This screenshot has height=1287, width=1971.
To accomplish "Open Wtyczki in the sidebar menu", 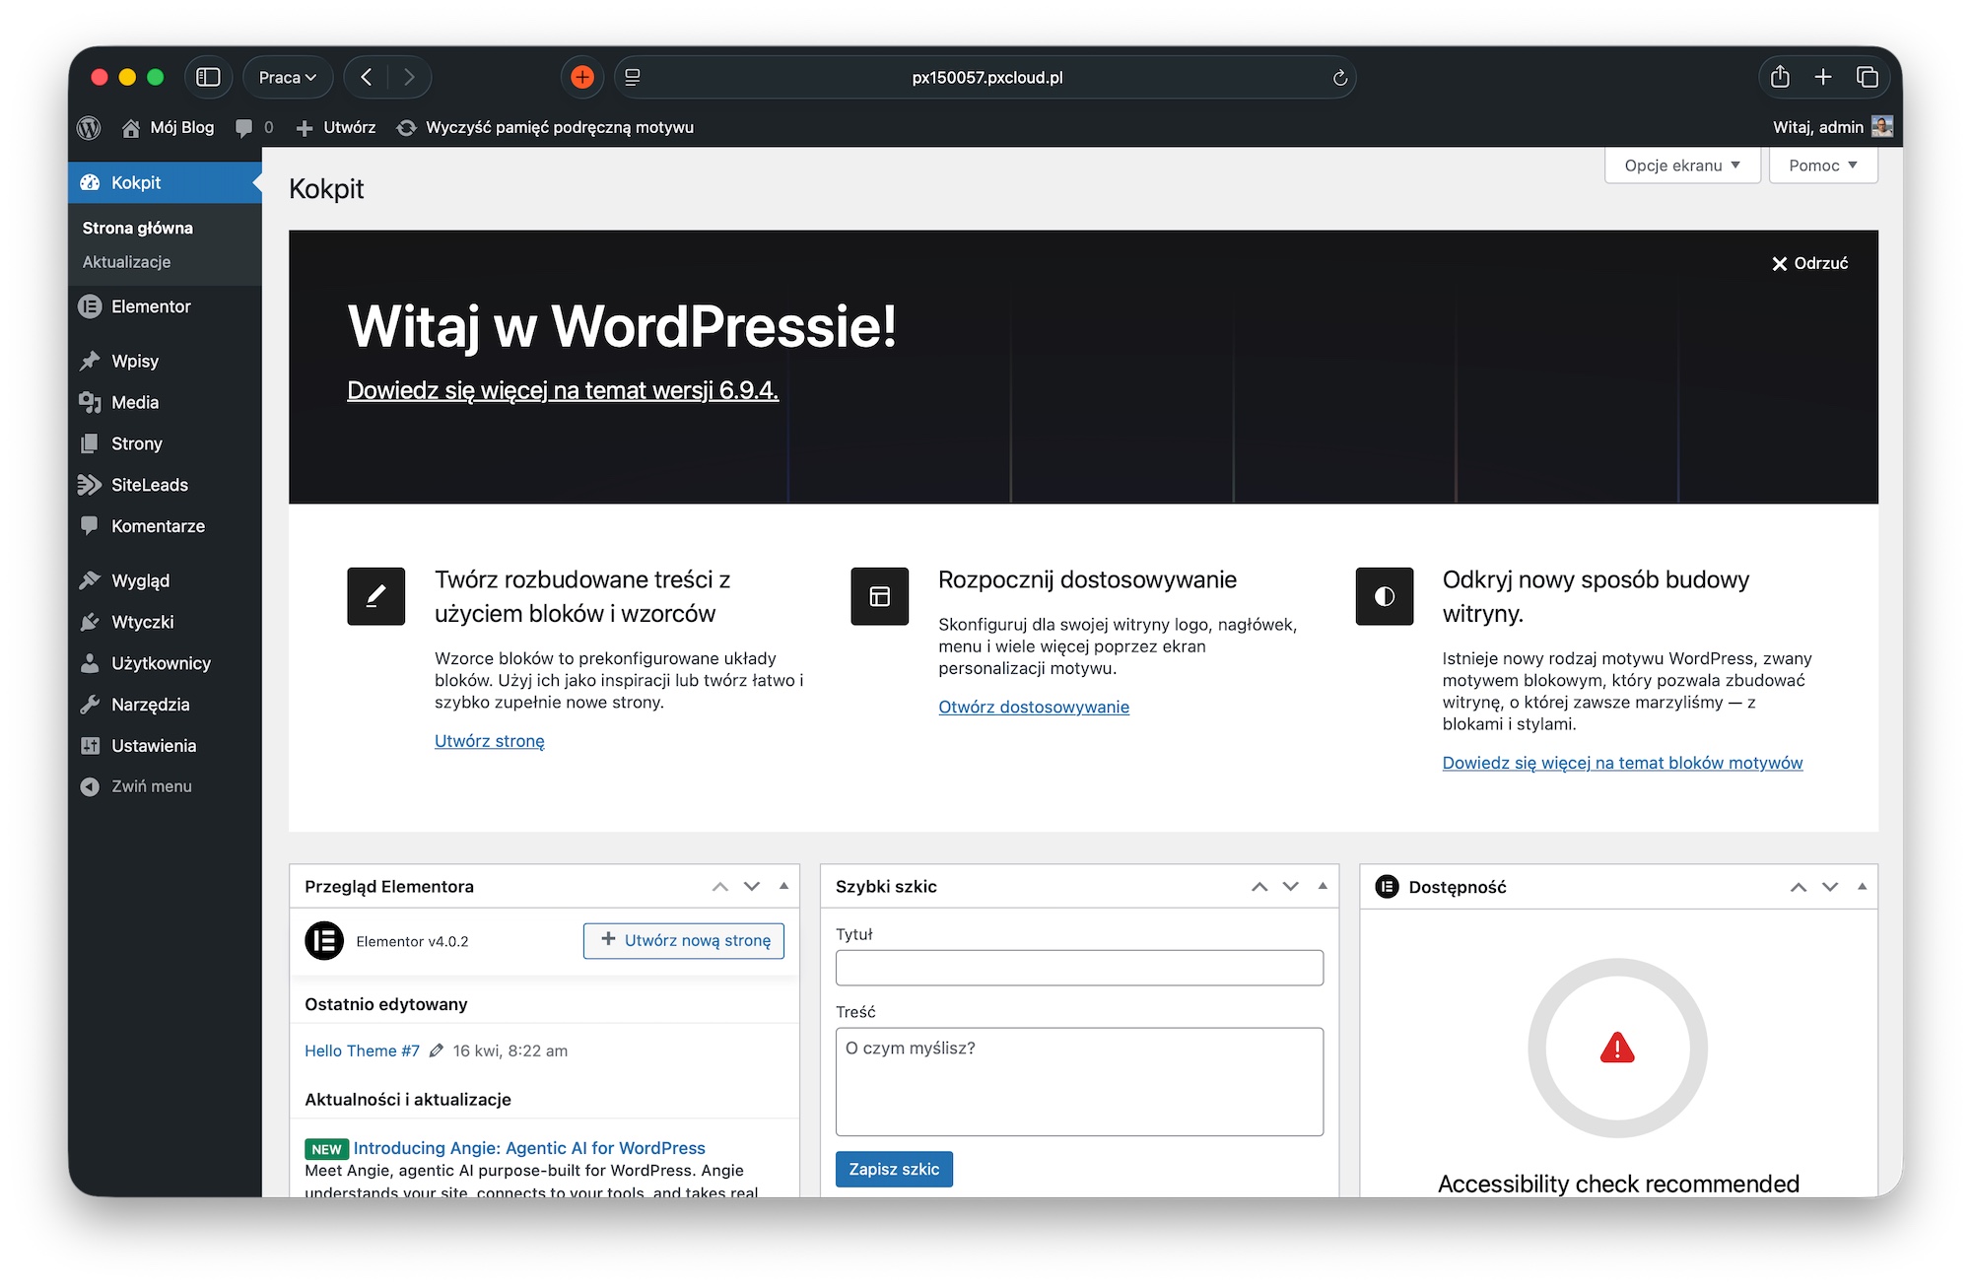I will (x=142, y=622).
